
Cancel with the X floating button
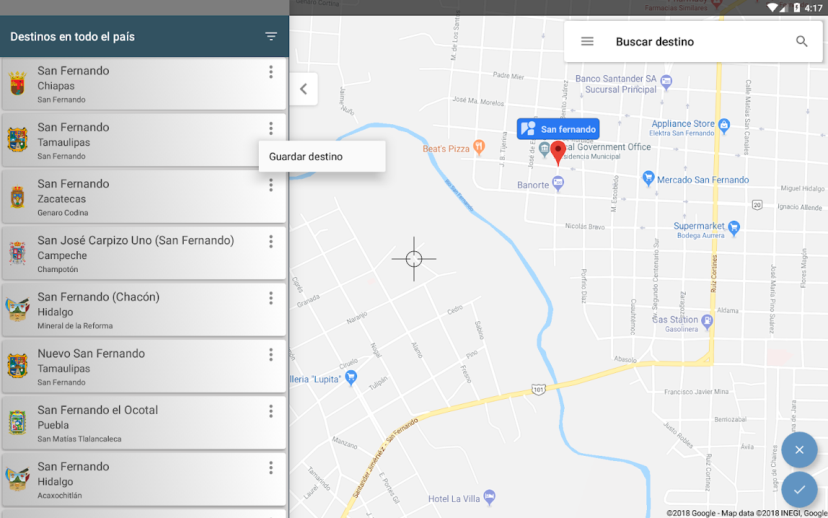(x=800, y=450)
